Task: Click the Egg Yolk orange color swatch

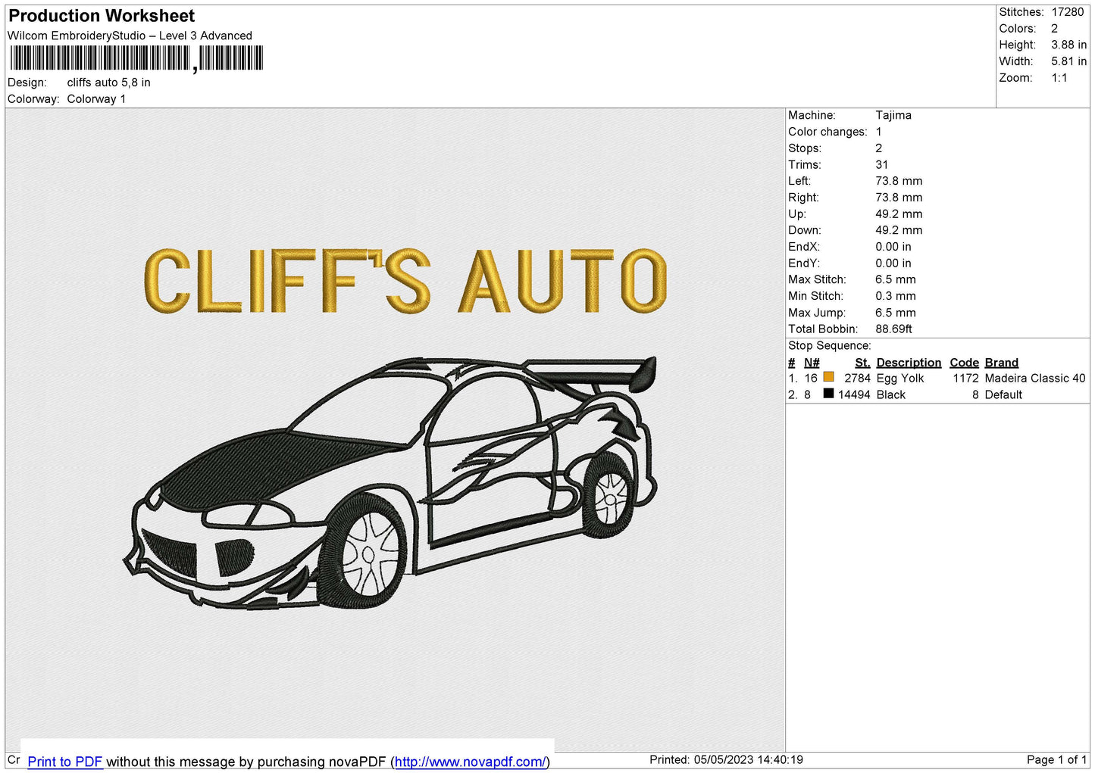Action: (x=828, y=377)
